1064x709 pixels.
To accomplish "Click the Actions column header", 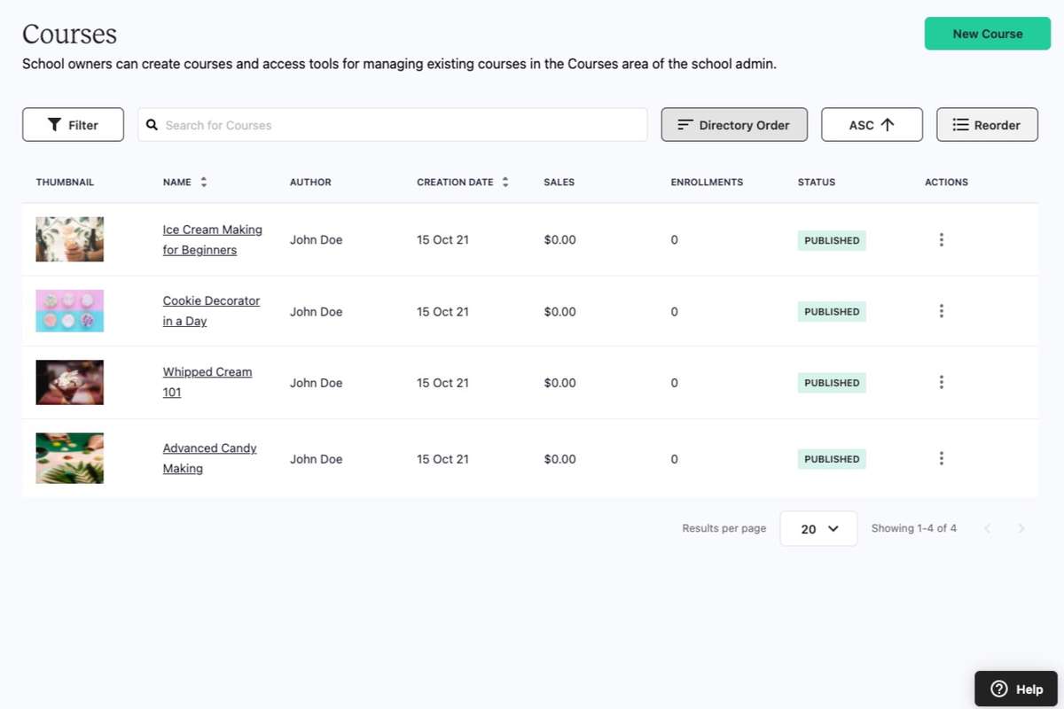I will tap(946, 182).
